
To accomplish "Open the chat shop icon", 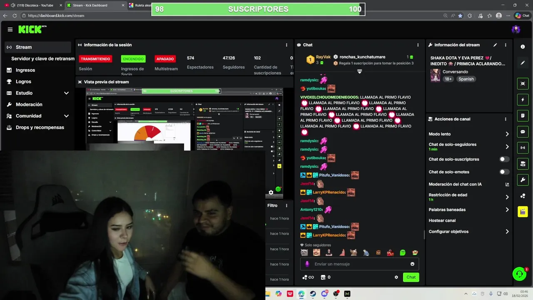I will [x=325, y=277].
